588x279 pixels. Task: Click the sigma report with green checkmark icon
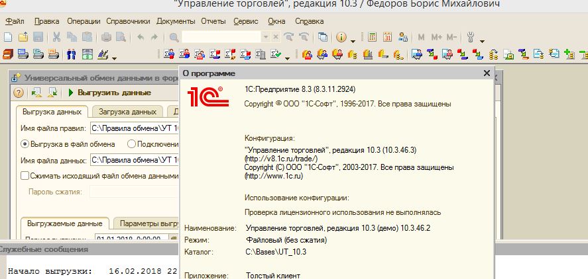point(276,54)
